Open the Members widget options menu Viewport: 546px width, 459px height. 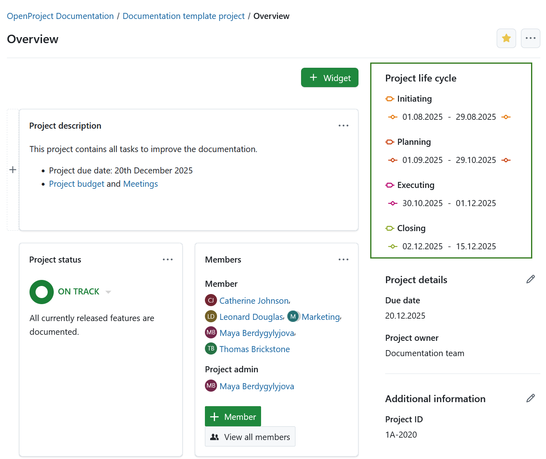[344, 259]
